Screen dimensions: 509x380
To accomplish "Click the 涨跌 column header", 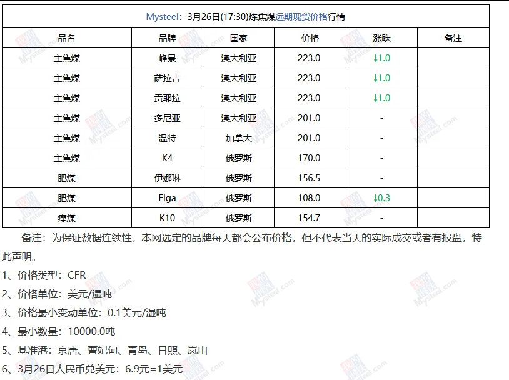I will tap(381, 37).
